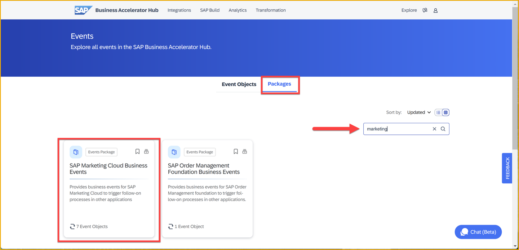Click the SAP logo
Viewport: 519px width, 250px height.
click(x=83, y=10)
